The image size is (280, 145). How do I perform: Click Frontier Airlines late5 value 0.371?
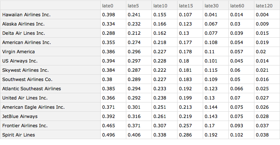pyautogui.click(x=134, y=126)
